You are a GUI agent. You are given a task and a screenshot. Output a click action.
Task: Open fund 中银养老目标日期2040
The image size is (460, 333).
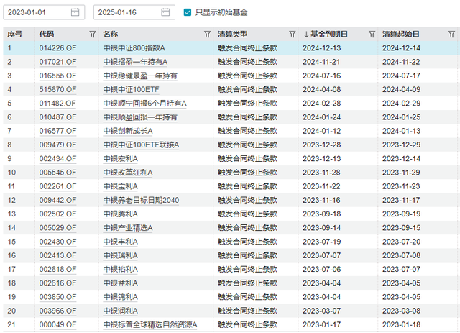click(141, 200)
